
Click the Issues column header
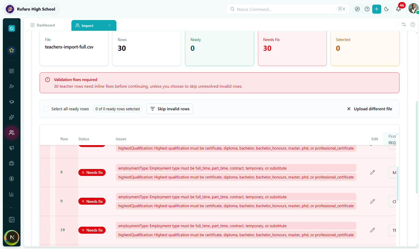point(121,139)
